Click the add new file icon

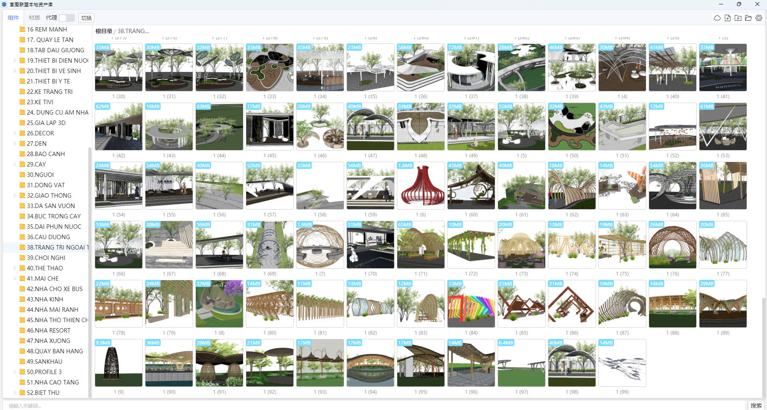coord(727,18)
